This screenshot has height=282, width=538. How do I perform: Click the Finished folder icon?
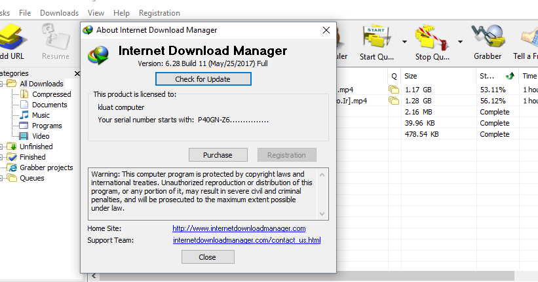click(12, 157)
